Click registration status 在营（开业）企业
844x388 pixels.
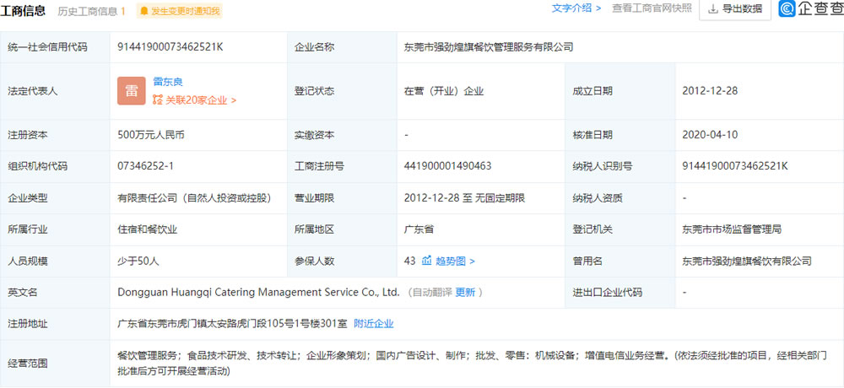(444, 91)
